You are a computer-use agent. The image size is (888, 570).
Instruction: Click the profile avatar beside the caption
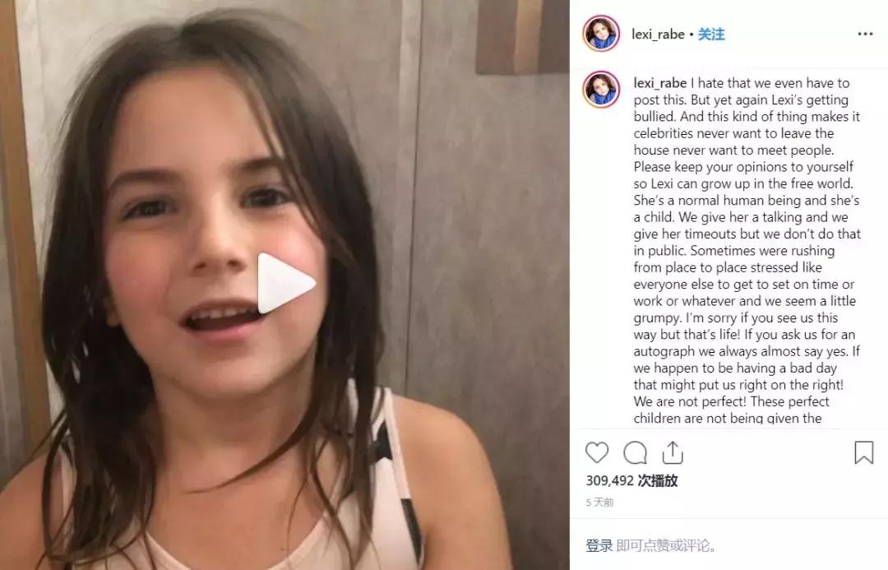point(601,89)
